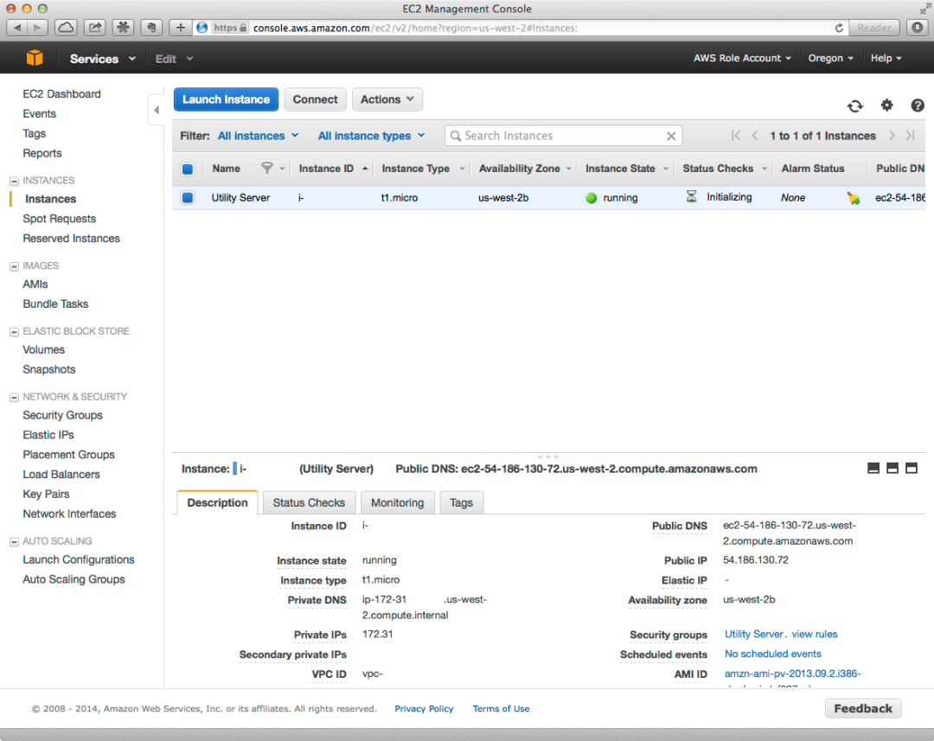Clear the Search Instances field X
Screen dimensions: 934x741
tap(671, 136)
